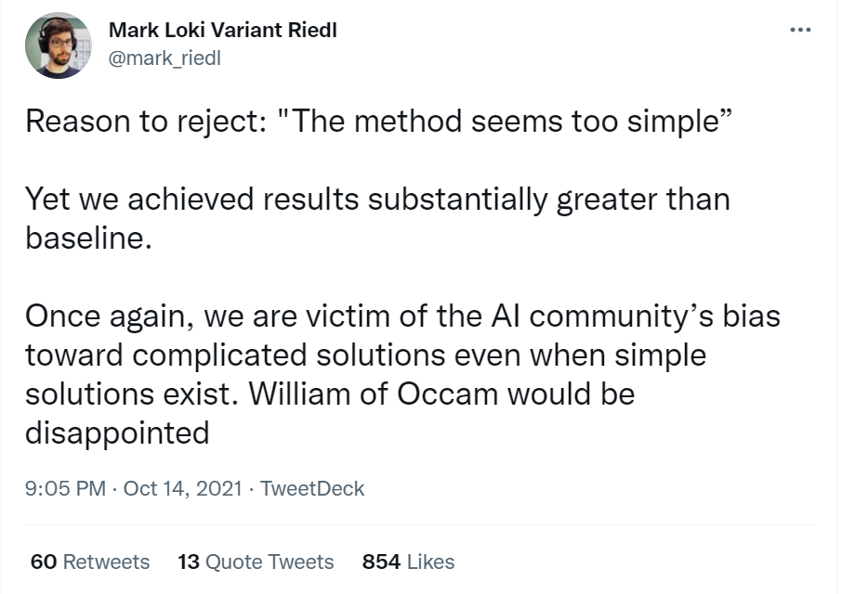
Task: Click the word "disappointed" ending the tweet
Action: pyautogui.click(x=116, y=432)
